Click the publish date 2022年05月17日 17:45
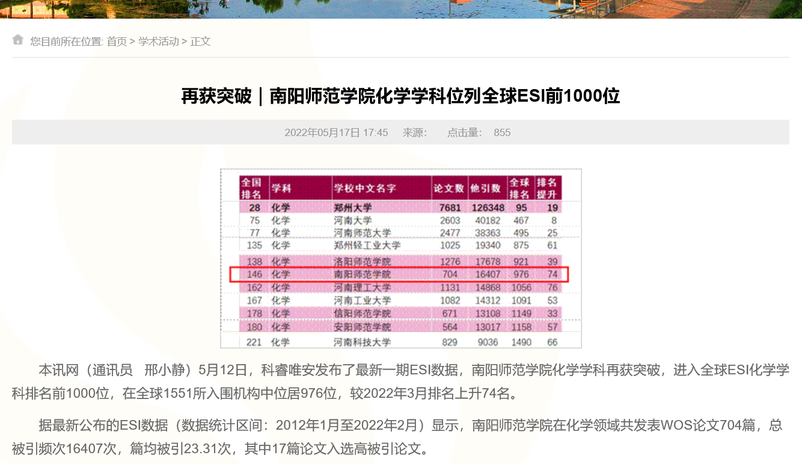The image size is (802, 464). 336,132
